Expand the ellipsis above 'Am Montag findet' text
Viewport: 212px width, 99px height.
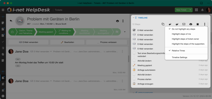tap(18, 59)
